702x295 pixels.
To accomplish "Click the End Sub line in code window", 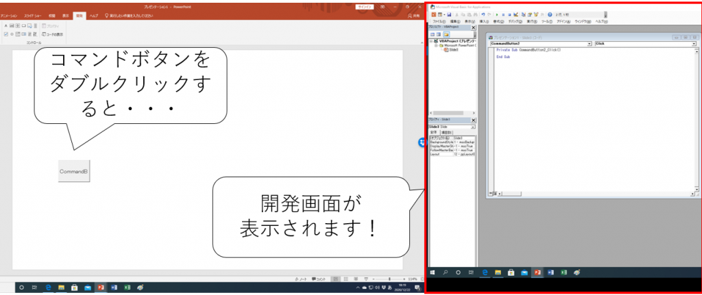I will [x=503, y=57].
